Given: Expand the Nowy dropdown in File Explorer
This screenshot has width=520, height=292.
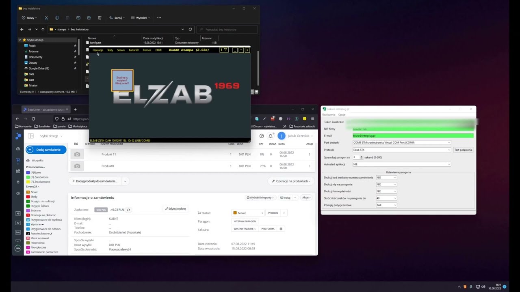Looking at the screenshot, I should [30, 18].
